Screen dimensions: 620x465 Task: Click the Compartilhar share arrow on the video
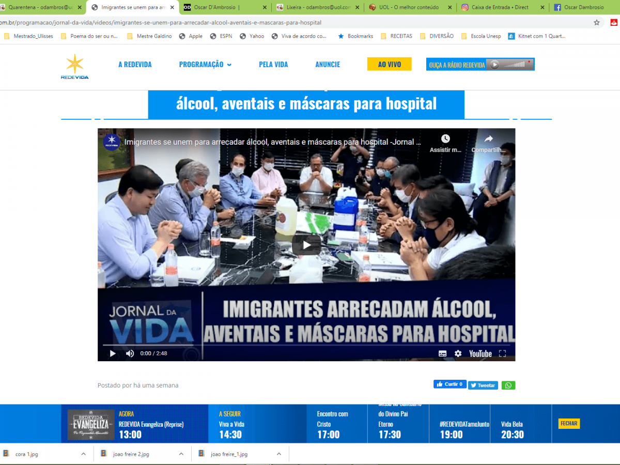[488, 138]
